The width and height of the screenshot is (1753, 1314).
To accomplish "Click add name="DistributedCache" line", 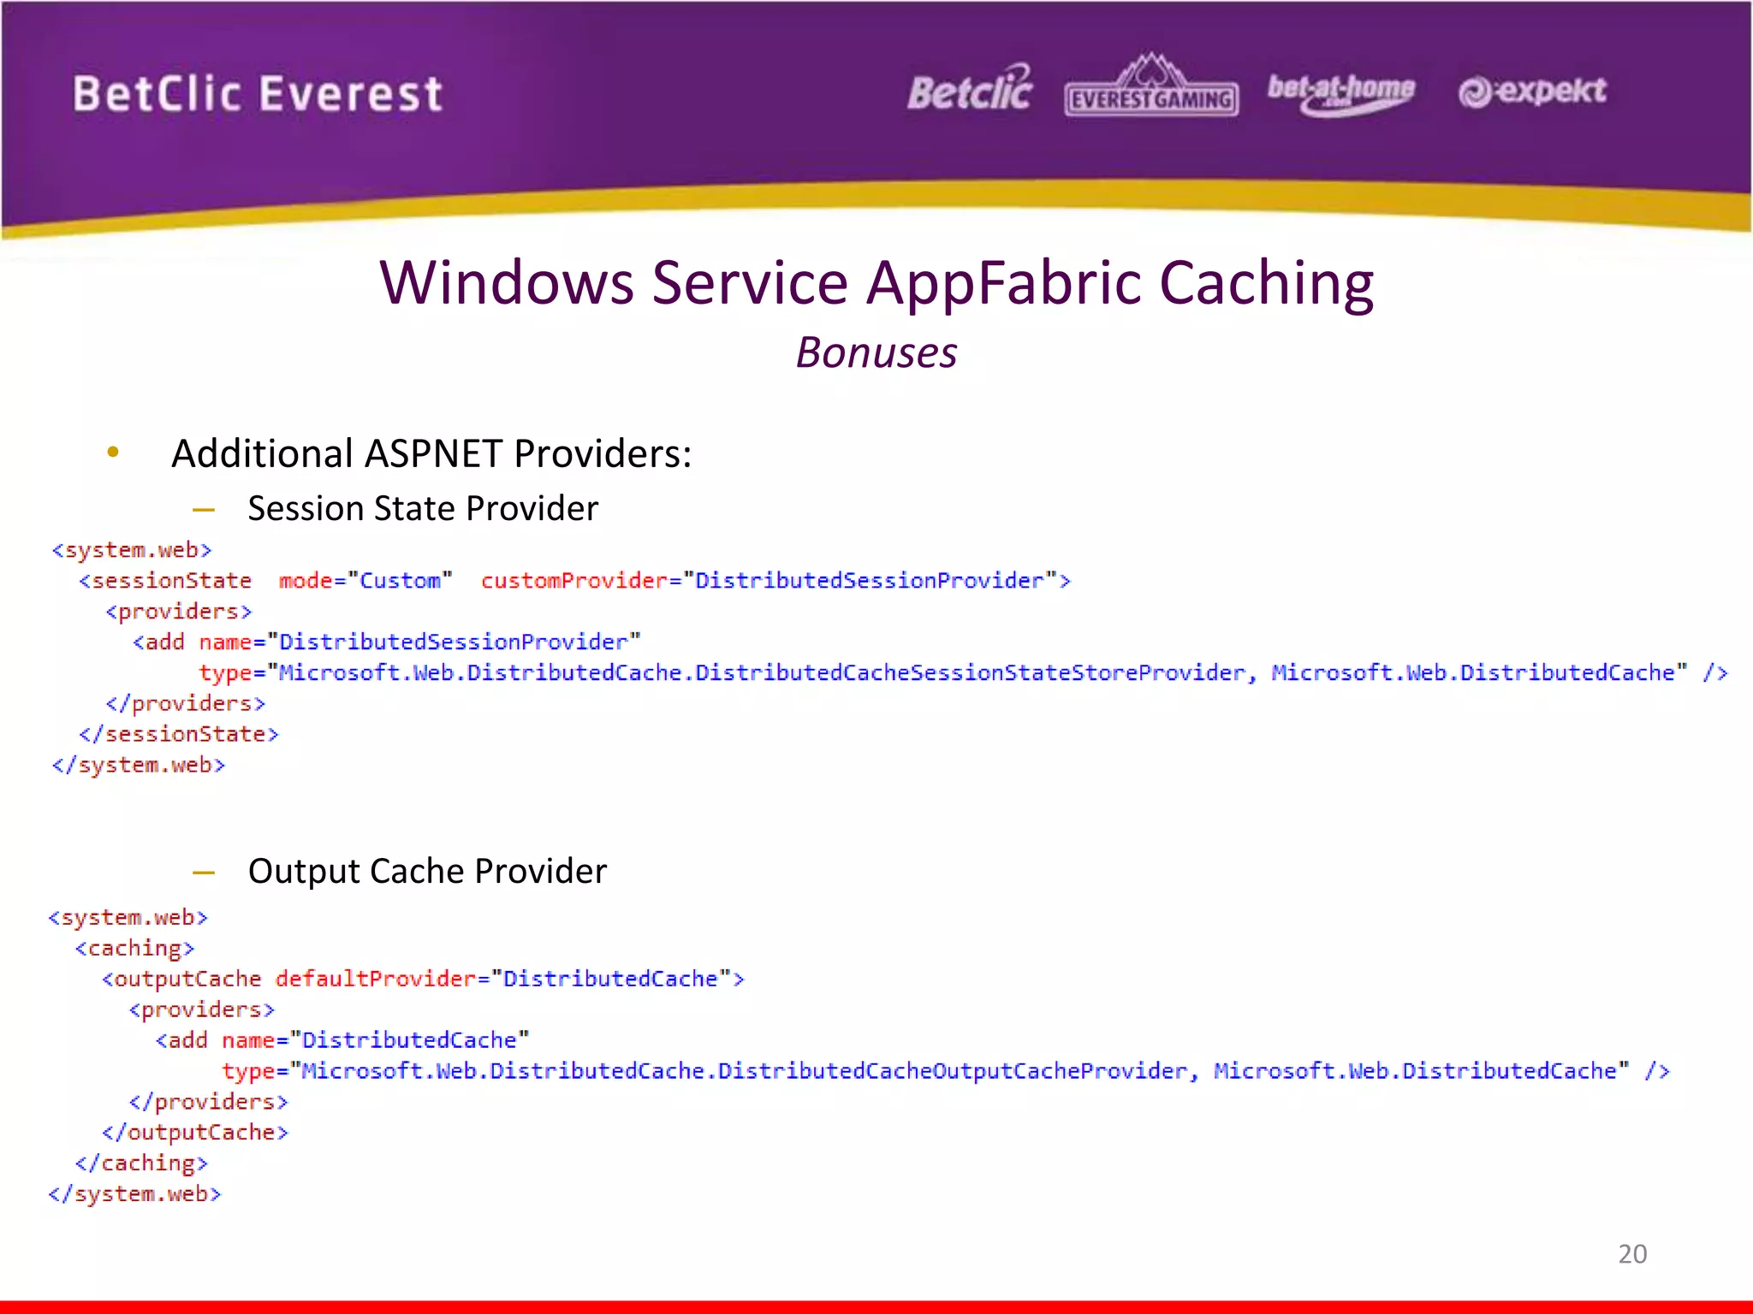I will (x=342, y=1040).
